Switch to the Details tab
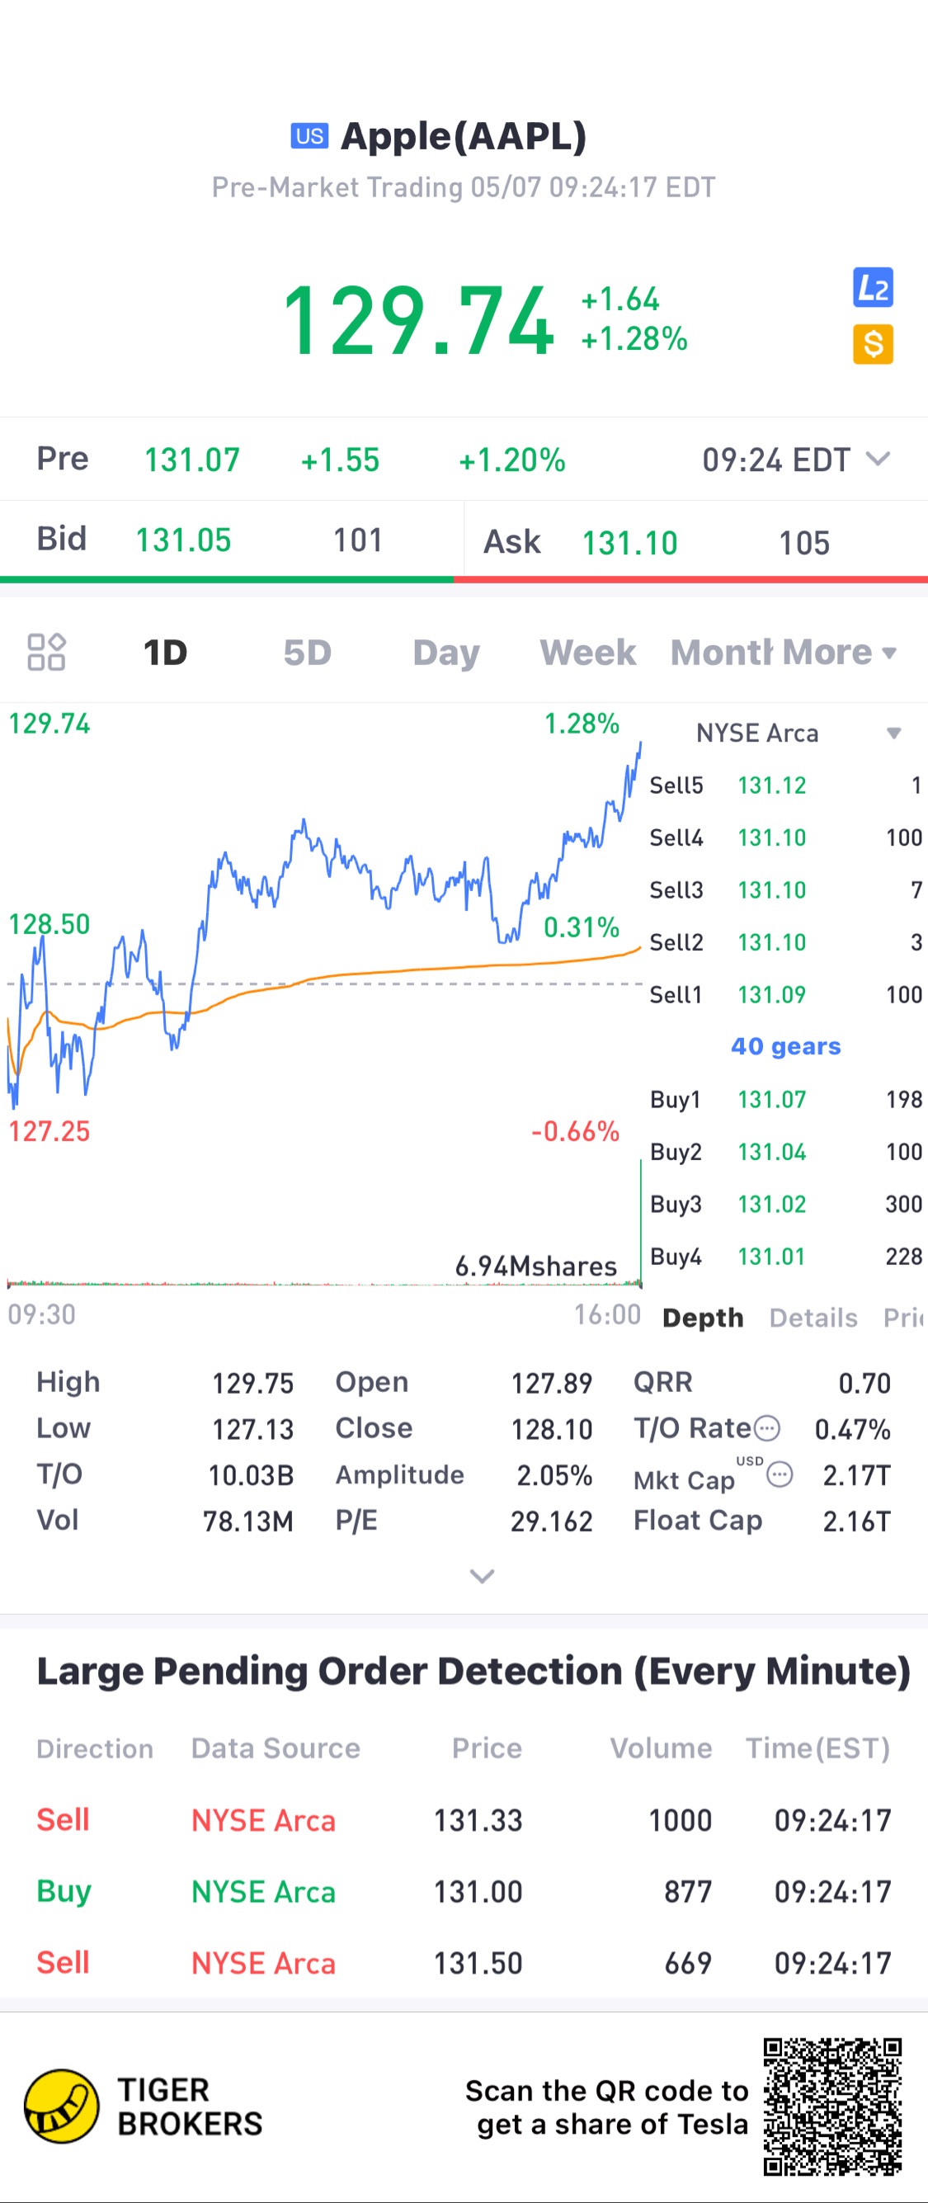The image size is (928, 2203). 813,1318
